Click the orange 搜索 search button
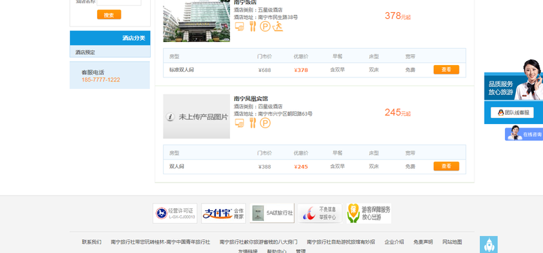Viewport: 543px width, 253px height. click(x=109, y=14)
